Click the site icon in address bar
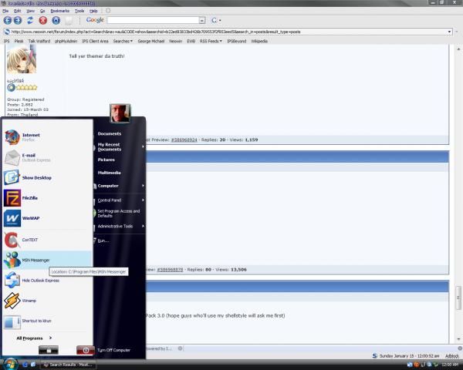The image size is (463, 370). pyautogui.click(x=6, y=32)
